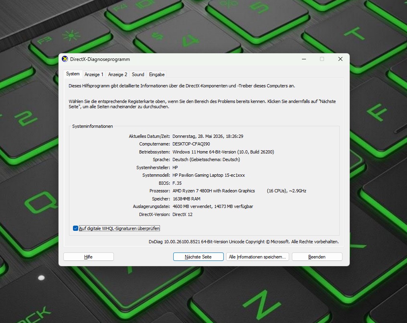This screenshot has width=407, height=323.
Task: Click the Speicher label
Action: click(161, 199)
